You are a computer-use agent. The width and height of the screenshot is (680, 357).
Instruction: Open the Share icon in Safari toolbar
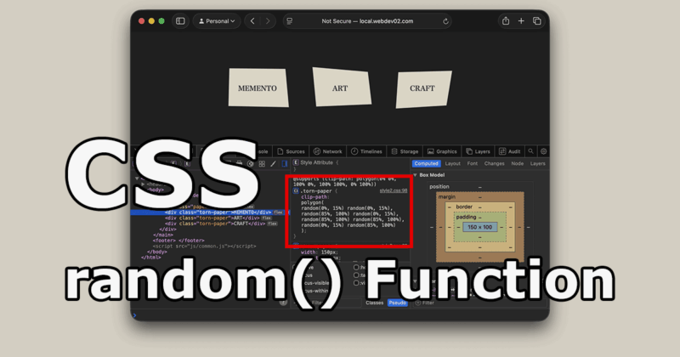pyautogui.click(x=506, y=20)
